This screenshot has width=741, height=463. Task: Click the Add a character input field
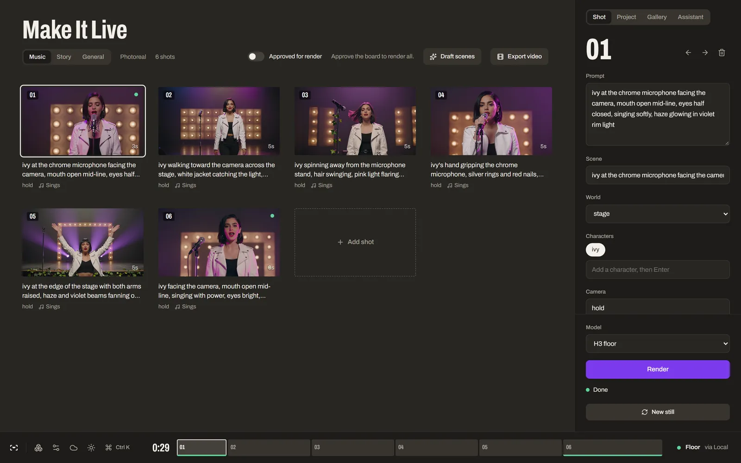click(658, 269)
